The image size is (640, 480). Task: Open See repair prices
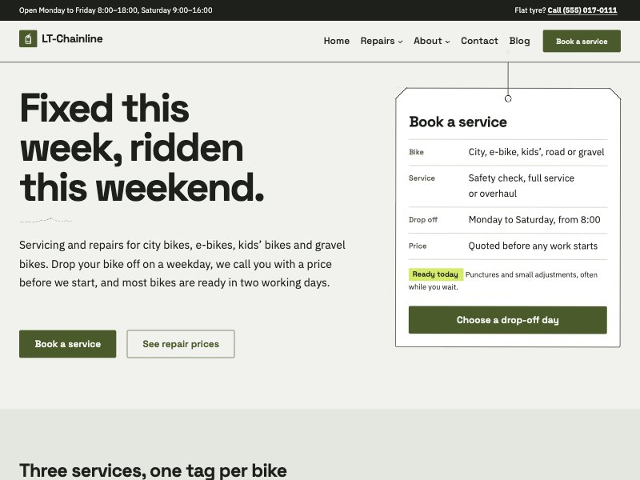181,344
